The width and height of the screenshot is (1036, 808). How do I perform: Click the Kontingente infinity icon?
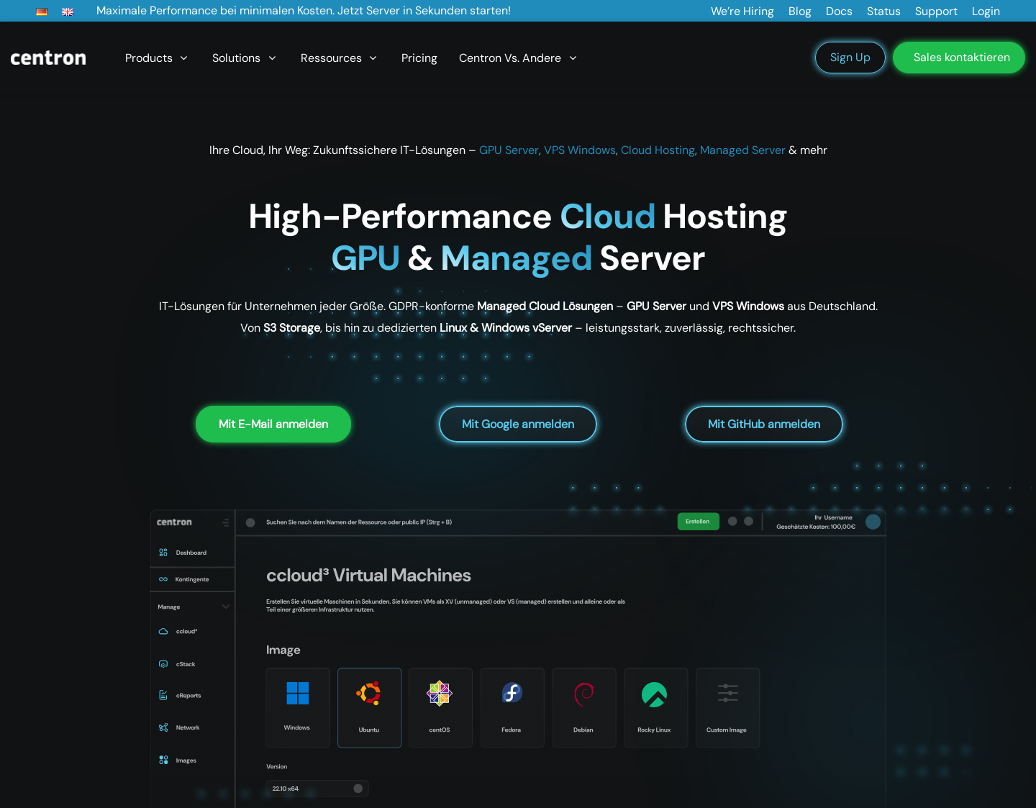(x=163, y=579)
